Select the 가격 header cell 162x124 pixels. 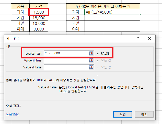(x=39, y=6)
